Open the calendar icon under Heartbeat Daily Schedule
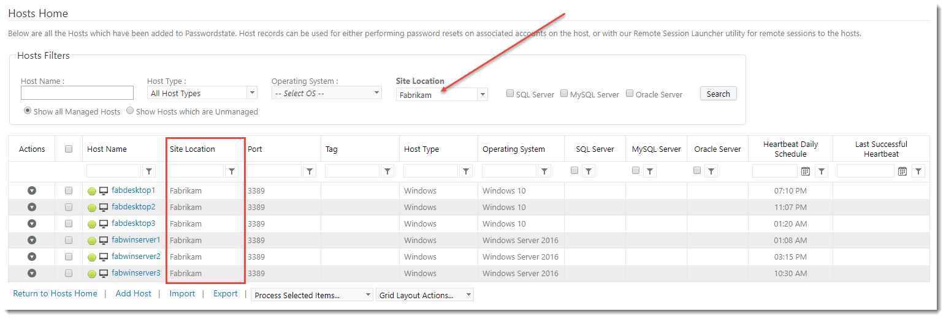This screenshot has height=319, width=946. [806, 171]
